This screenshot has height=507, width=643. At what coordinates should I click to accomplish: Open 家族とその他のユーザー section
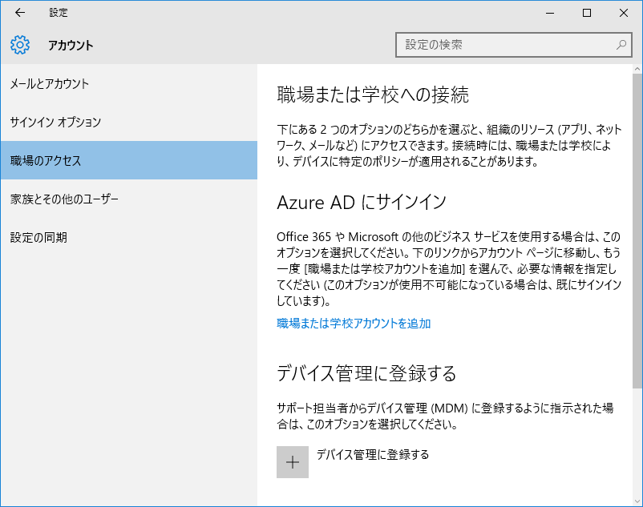tap(129, 199)
